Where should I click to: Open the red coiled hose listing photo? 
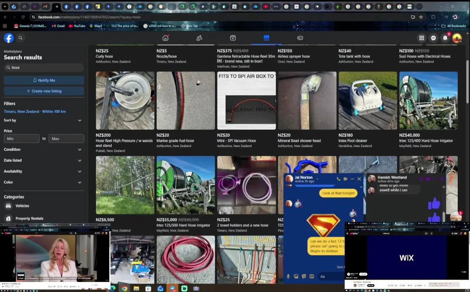[186, 260]
